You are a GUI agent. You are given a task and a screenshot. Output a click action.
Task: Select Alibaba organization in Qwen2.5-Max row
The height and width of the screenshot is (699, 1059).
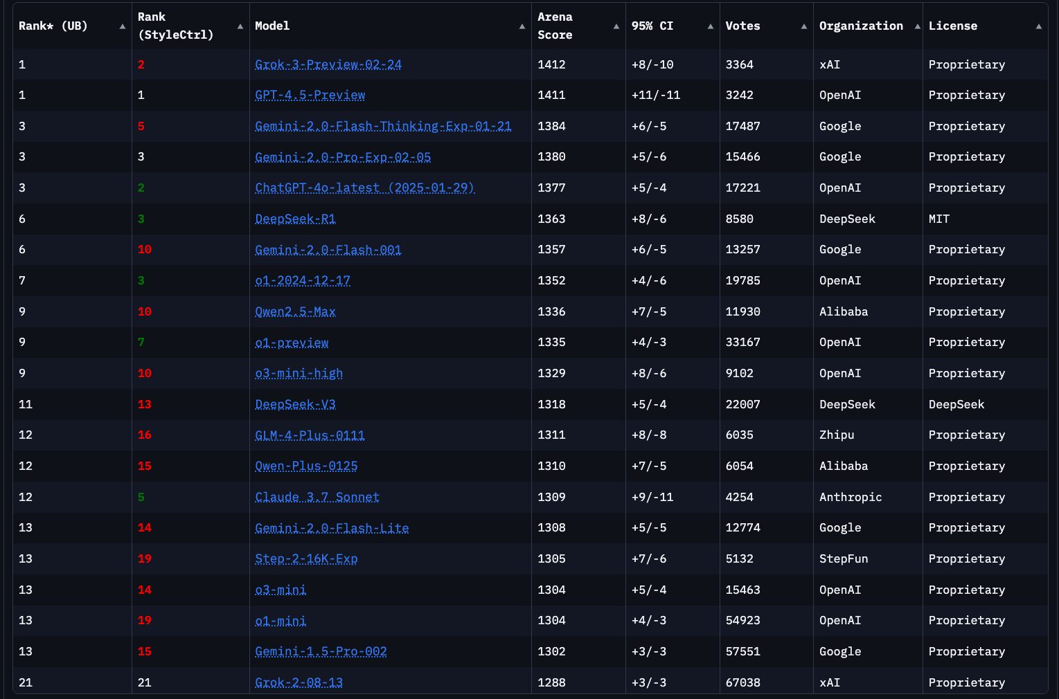click(844, 311)
